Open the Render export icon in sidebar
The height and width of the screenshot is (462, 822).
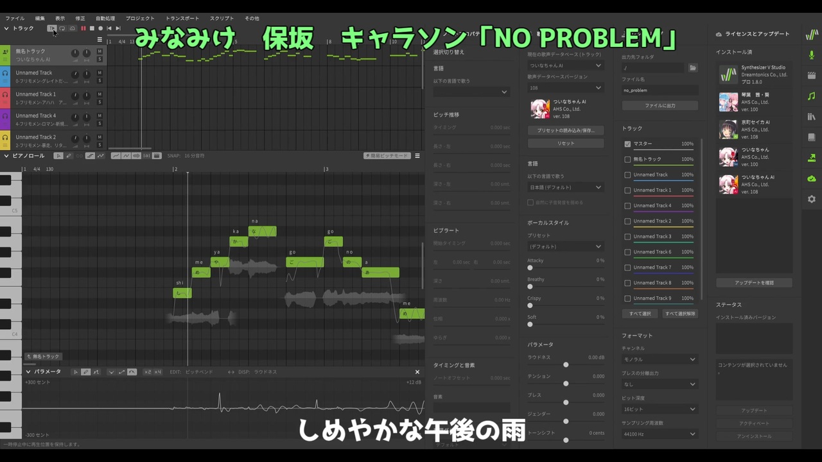point(812,158)
